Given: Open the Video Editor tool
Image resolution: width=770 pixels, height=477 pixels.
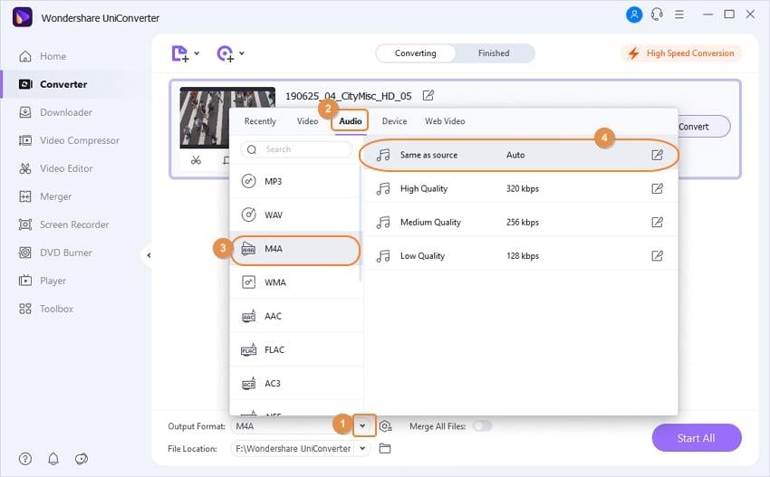Looking at the screenshot, I should tap(55, 168).
